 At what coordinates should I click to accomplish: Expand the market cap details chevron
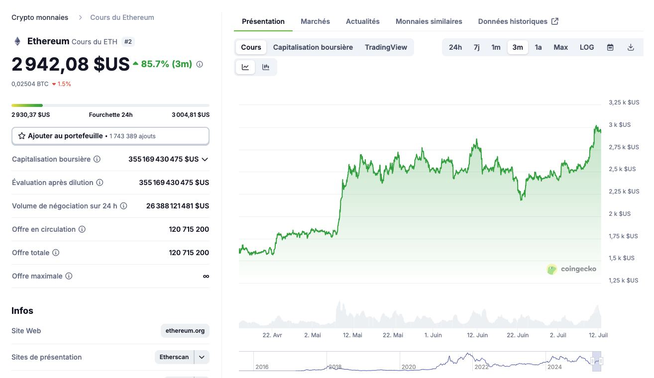click(x=205, y=159)
